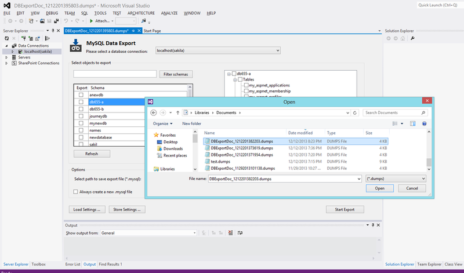
Task: Click the Cancel button in Open dialog
Action: tap(412, 188)
